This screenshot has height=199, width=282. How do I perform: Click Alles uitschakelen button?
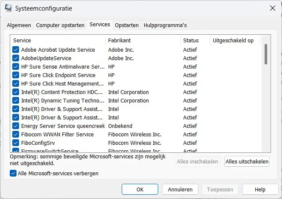click(247, 161)
